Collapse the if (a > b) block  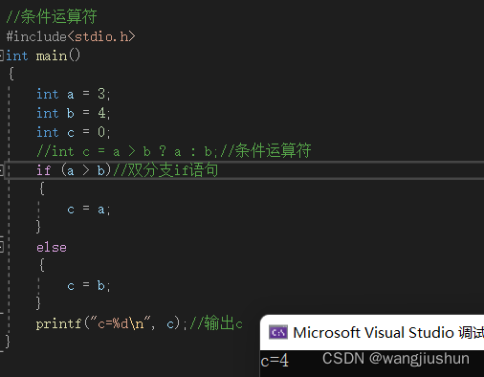point(1,170)
